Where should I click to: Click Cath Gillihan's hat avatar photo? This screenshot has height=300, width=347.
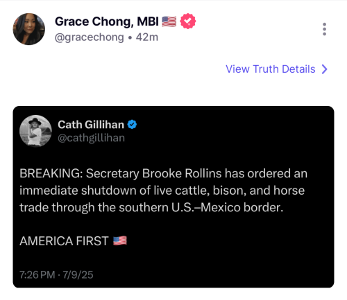pyautogui.click(x=35, y=131)
